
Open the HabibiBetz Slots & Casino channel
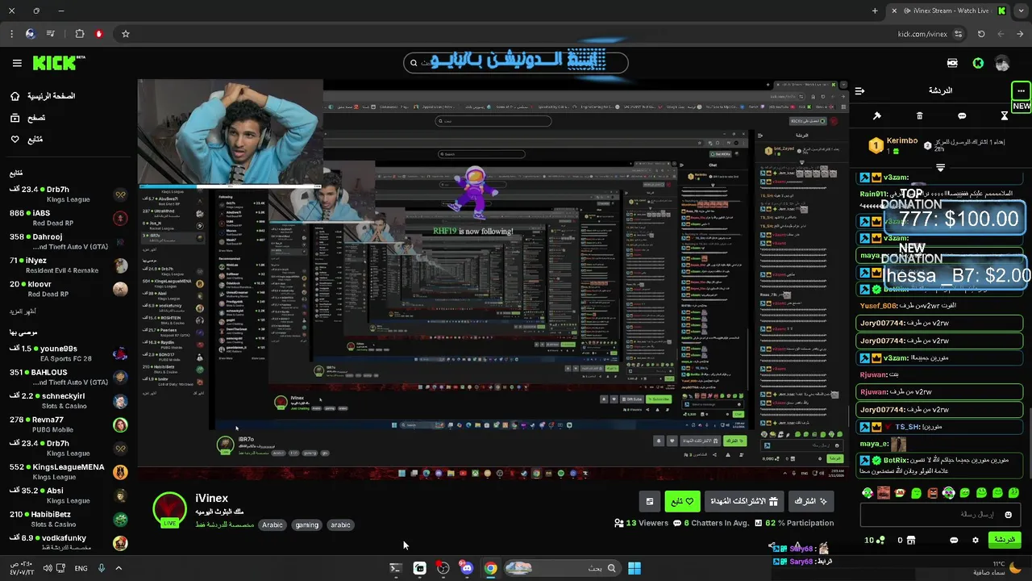[68, 519]
